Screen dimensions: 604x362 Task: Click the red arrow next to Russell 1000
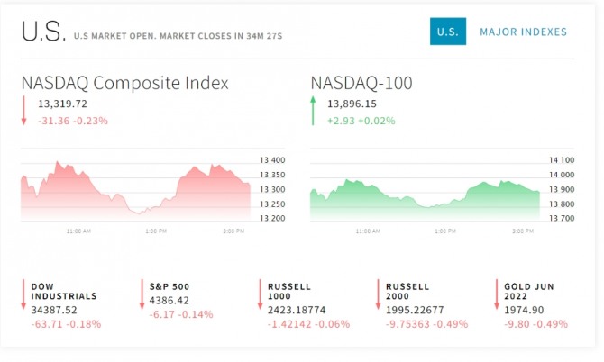click(260, 294)
